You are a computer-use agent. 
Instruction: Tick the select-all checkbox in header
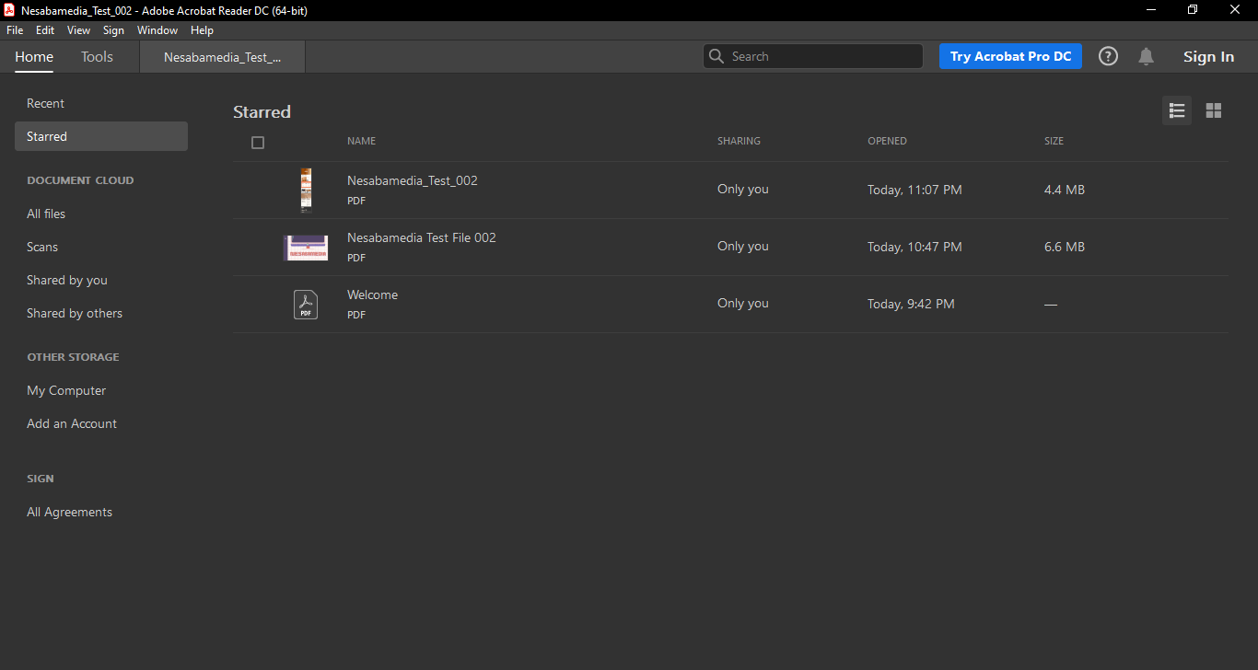pos(258,142)
